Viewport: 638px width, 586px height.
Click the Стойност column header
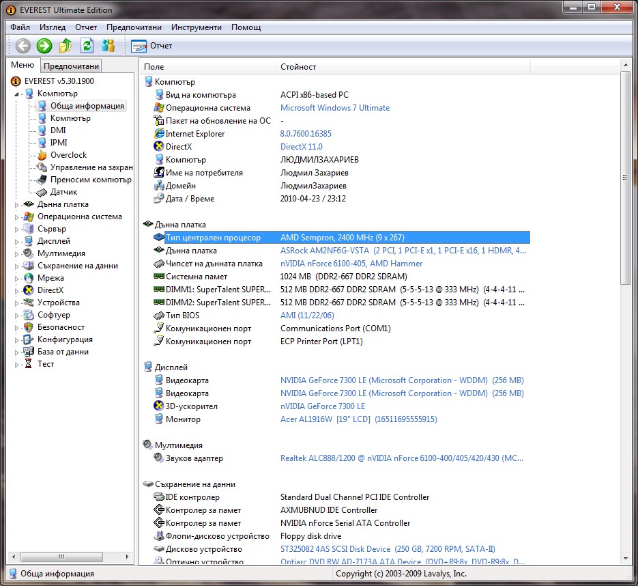[x=403, y=67]
